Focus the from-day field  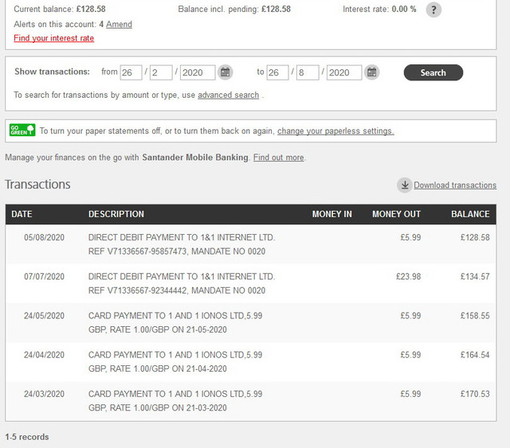click(x=131, y=72)
